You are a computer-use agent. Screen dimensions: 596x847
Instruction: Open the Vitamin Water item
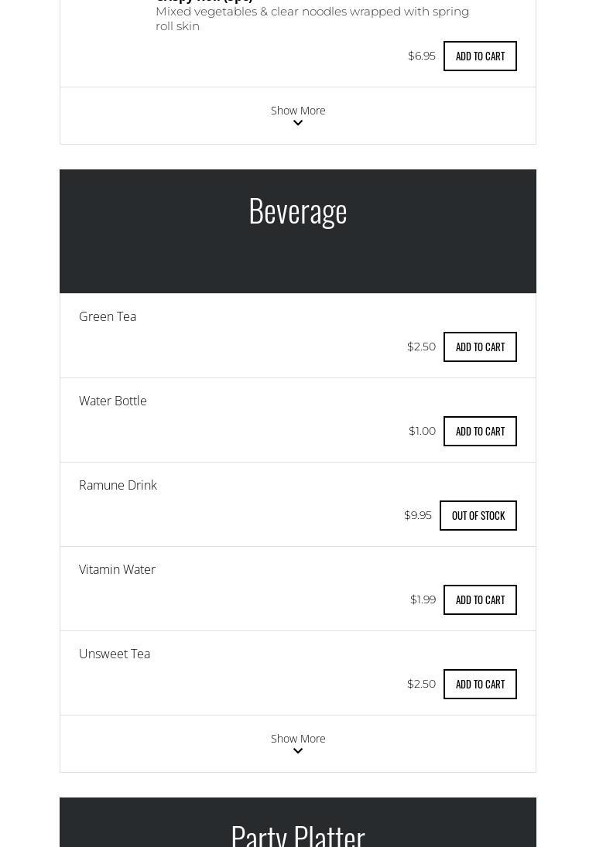(117, 569)
